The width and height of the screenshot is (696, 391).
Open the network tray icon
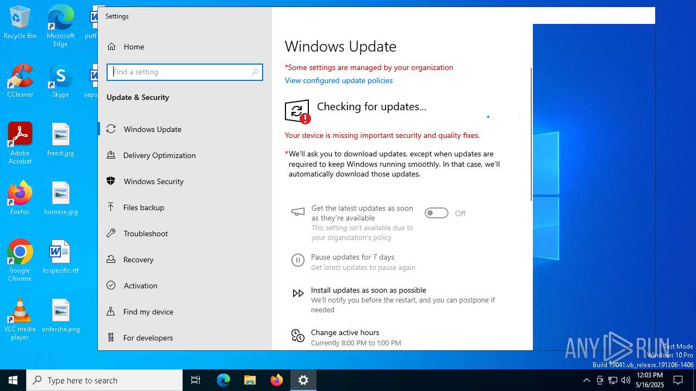pos(613,380)
